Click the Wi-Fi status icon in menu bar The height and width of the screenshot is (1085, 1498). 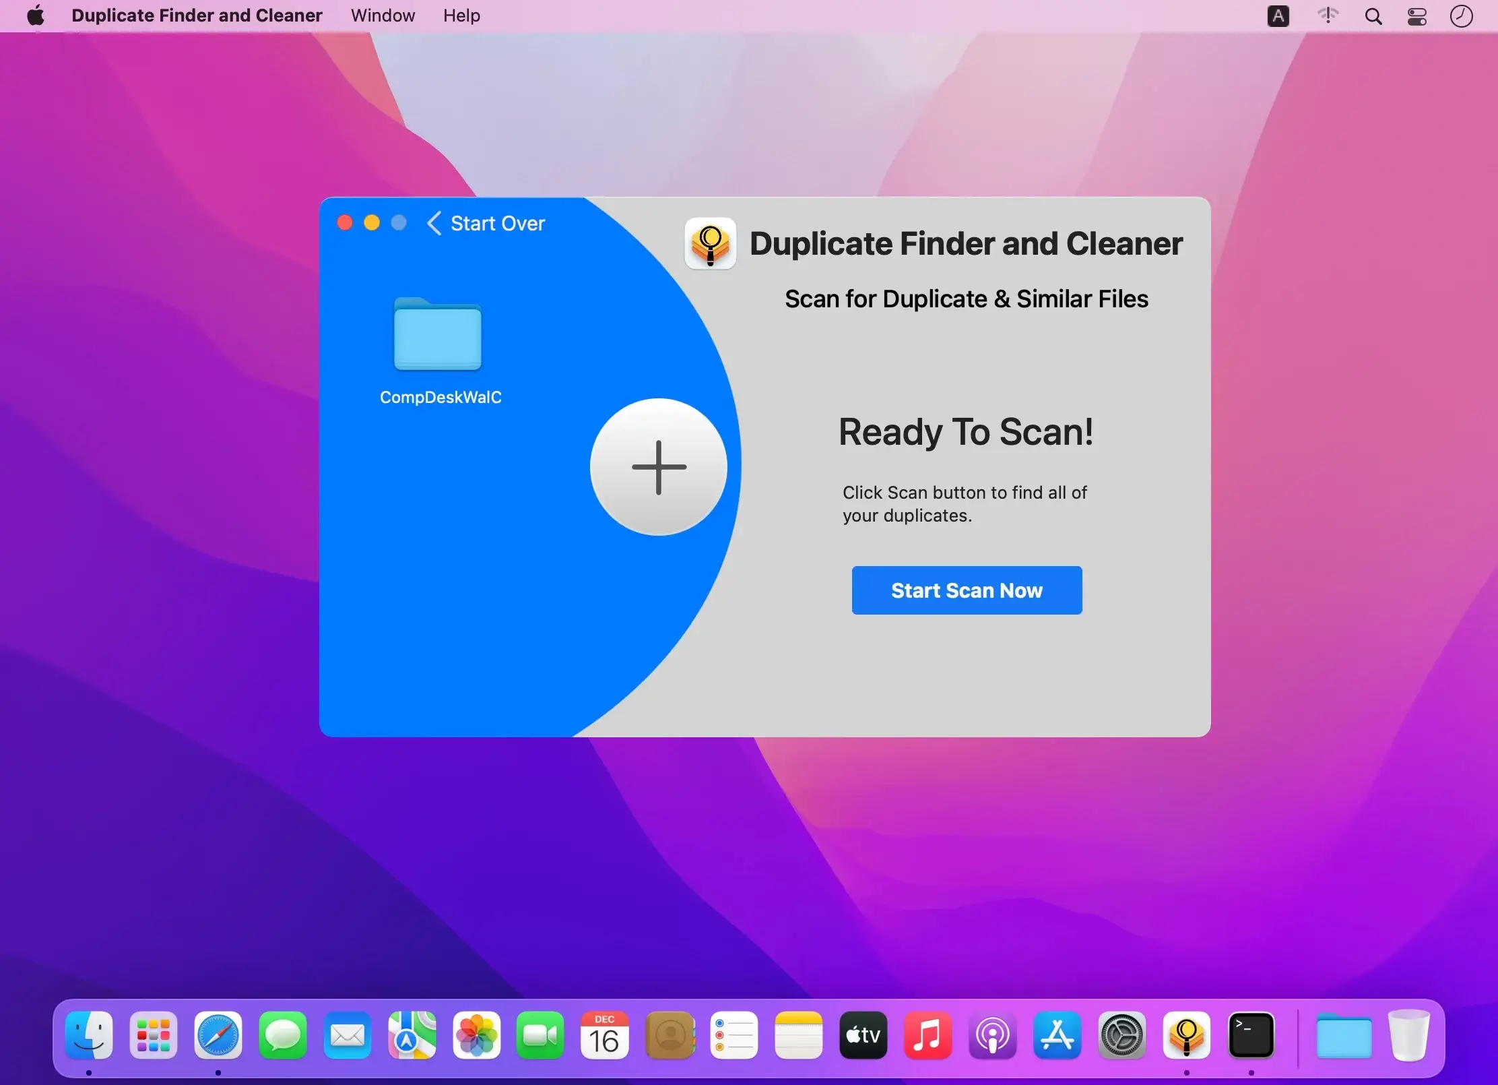[x=1328, y=15]
